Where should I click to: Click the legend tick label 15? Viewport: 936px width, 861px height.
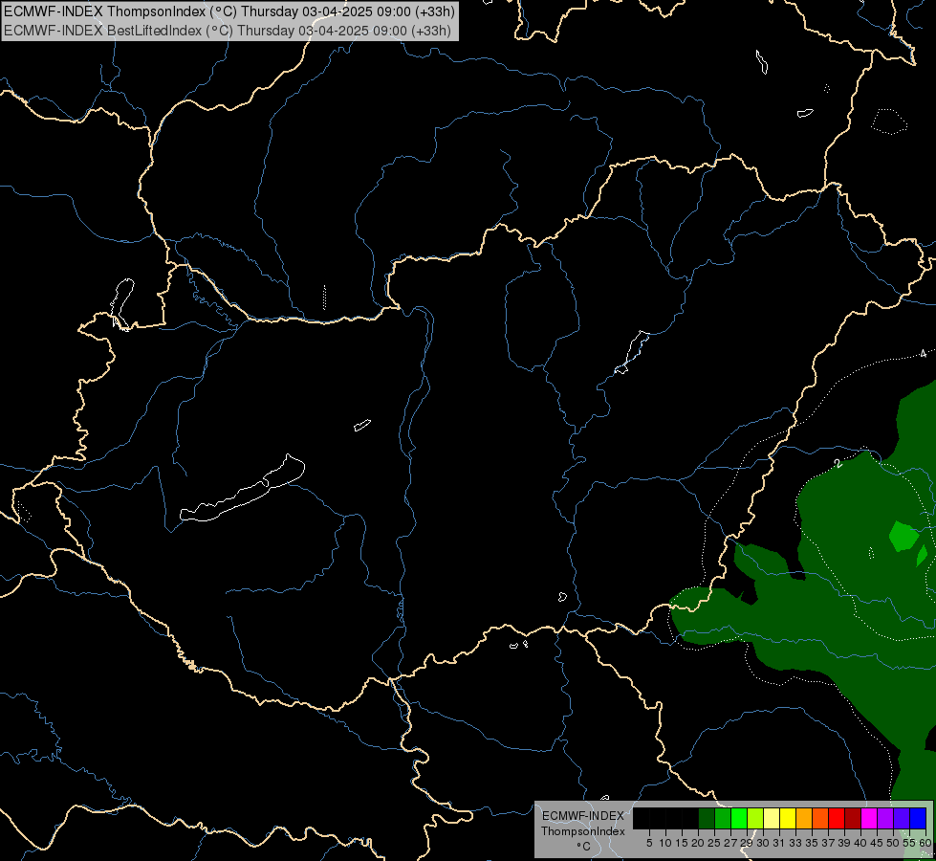(x=682, y=843)
